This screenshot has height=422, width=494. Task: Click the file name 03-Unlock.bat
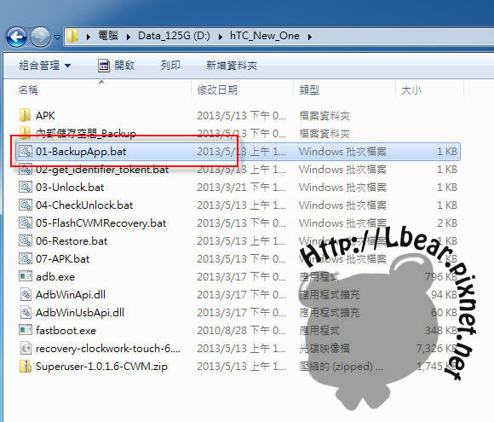point(70,188)
